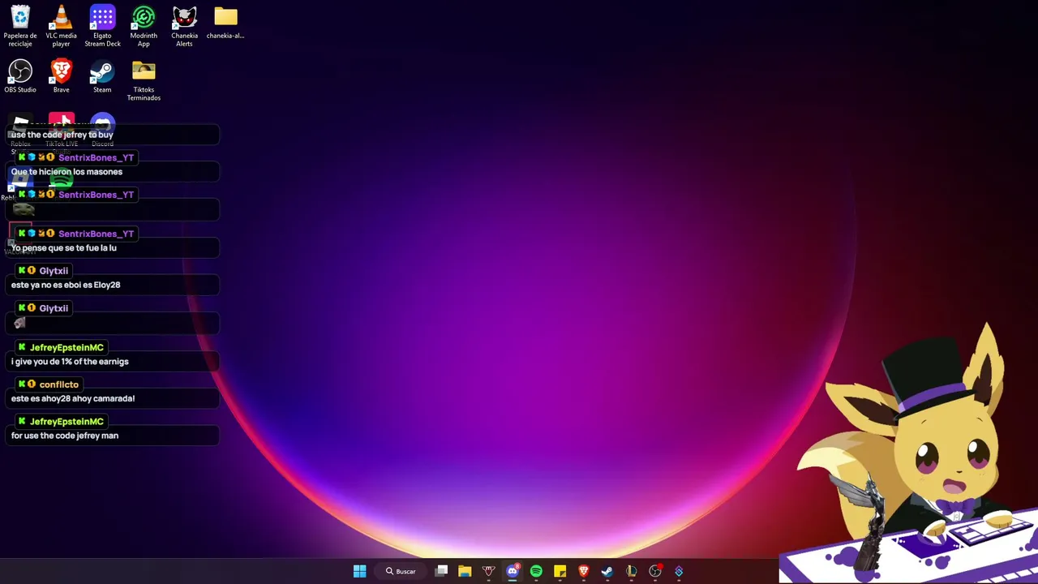1038x584 pixels.
Task: Select the Modrinth App desktop shortcut
Action: click(x=144, y=26)
